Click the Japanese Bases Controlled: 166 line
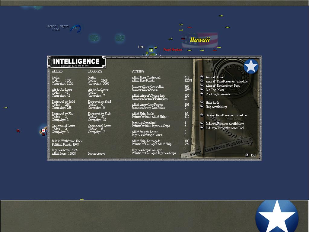The width and height of the screenshot is (309, 232). (x=161, y=86)
